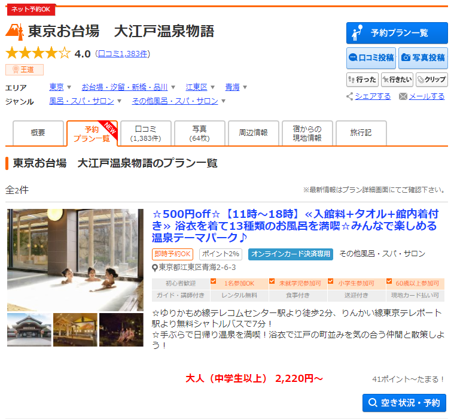Click the 口コミ投稿 review post button
The height and width of the screenshot is (419, 457).
[x=371, y=58]
